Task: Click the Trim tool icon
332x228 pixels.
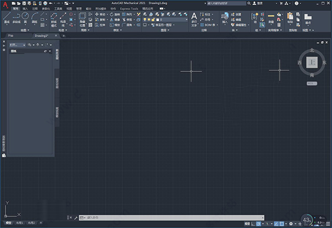Action: pos(124,20)
